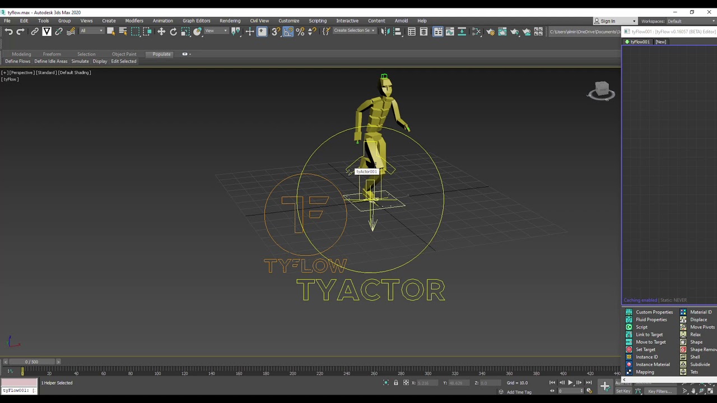This screenshot has height=403, width=717.
Task: Open the Create Selection Set dropdown
Action: tap(354, 31)
